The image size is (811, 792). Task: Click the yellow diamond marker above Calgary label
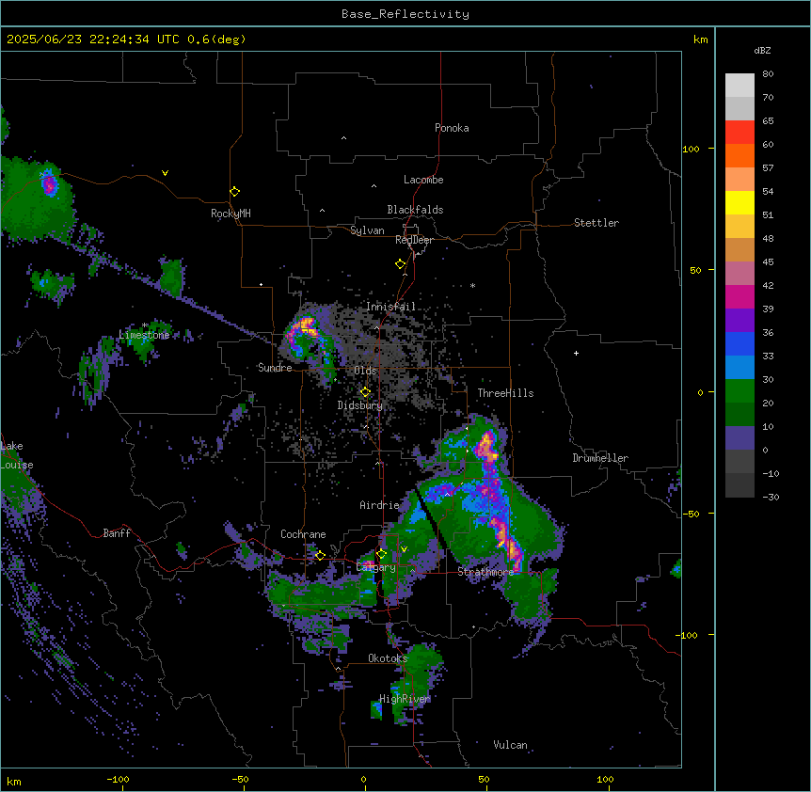coord(381,554)
